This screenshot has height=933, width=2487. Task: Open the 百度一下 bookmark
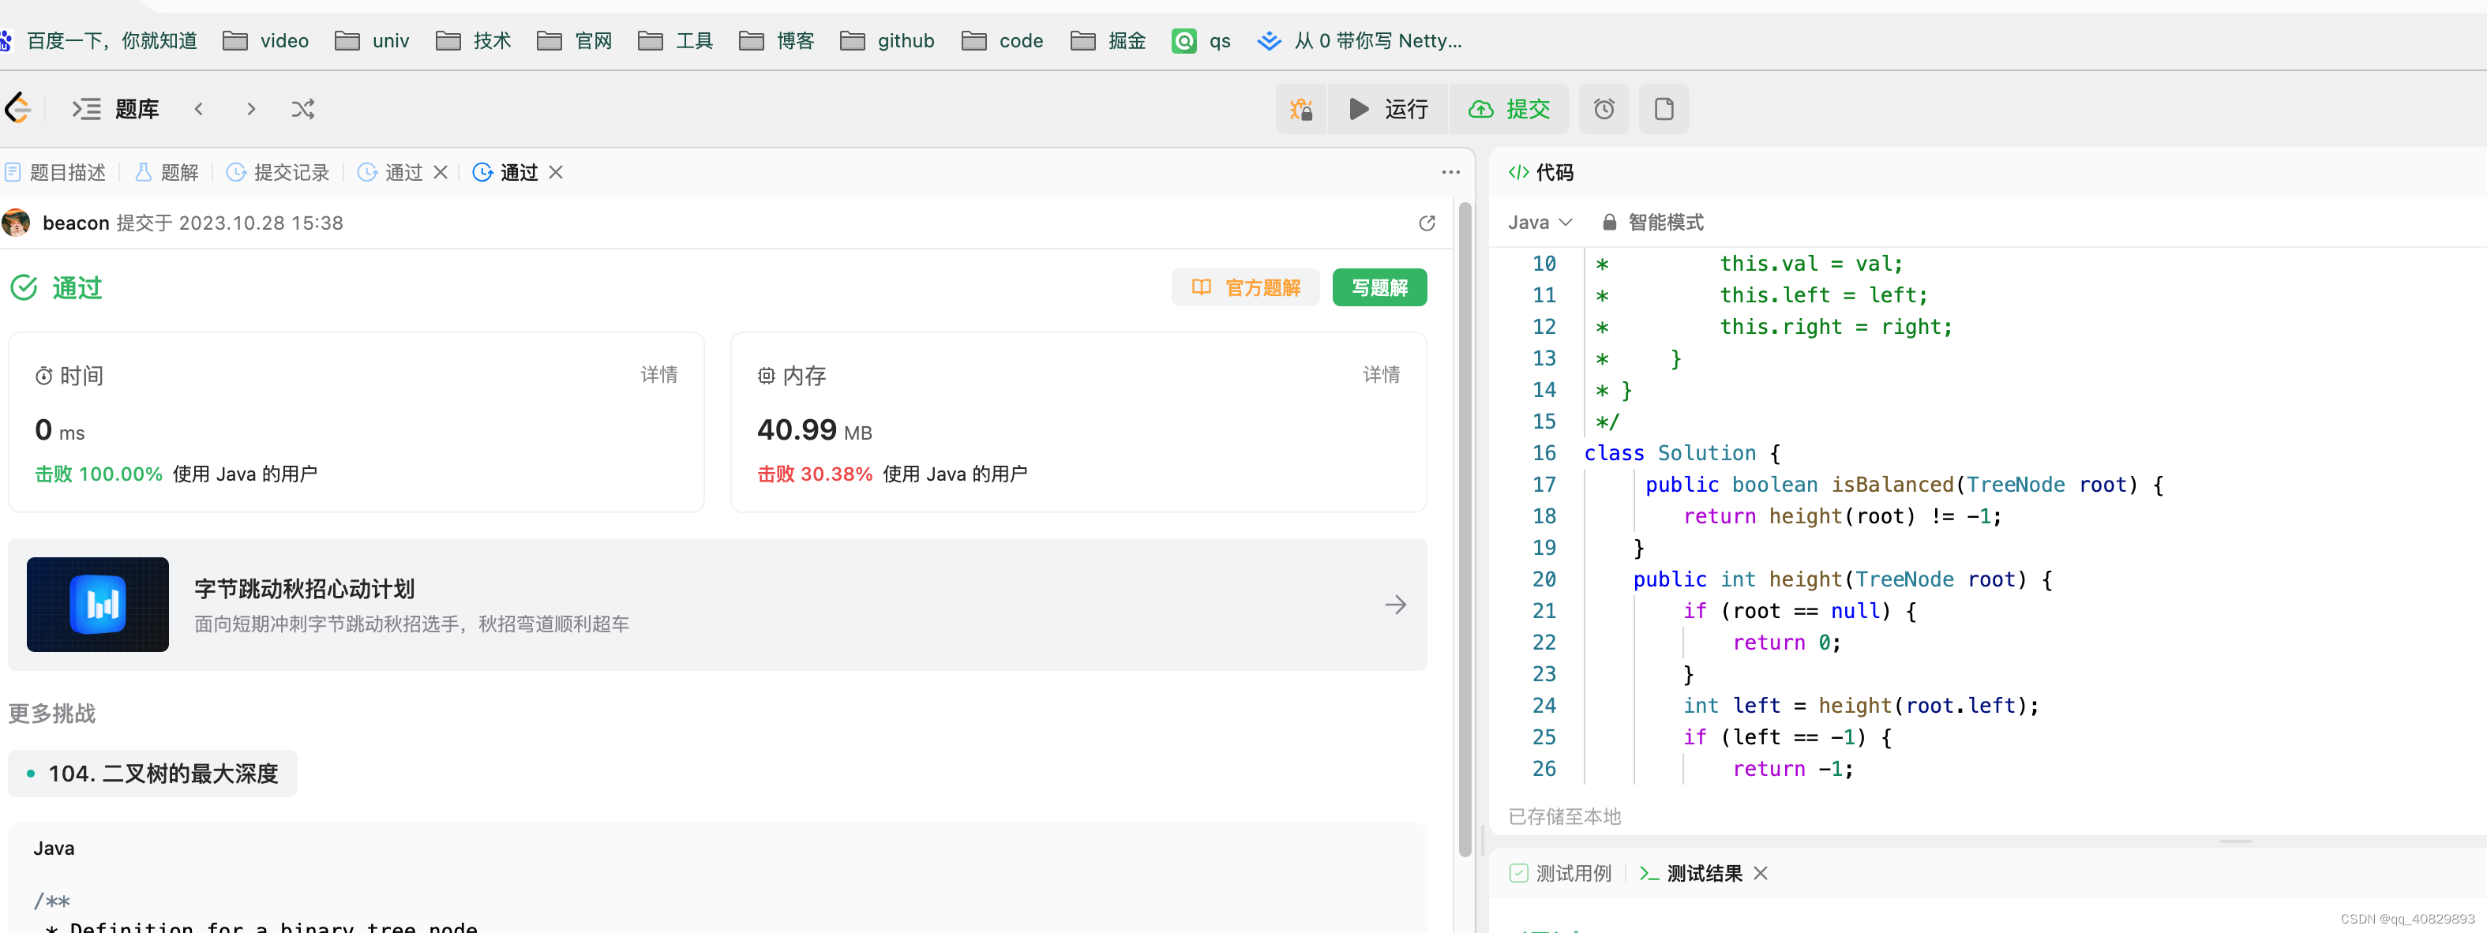(x=99, y=40)
